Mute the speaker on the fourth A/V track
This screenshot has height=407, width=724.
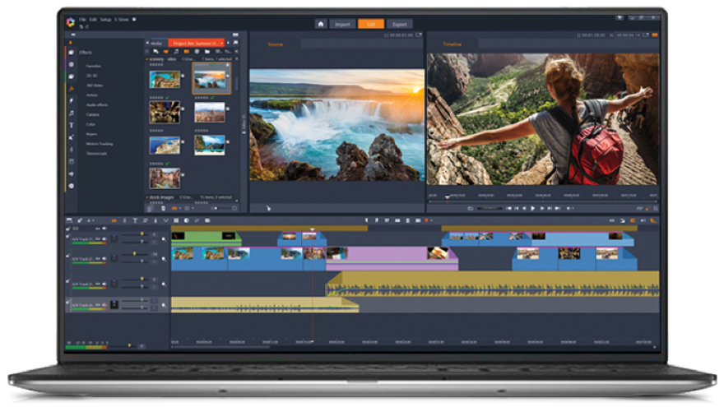pos(104,305)
